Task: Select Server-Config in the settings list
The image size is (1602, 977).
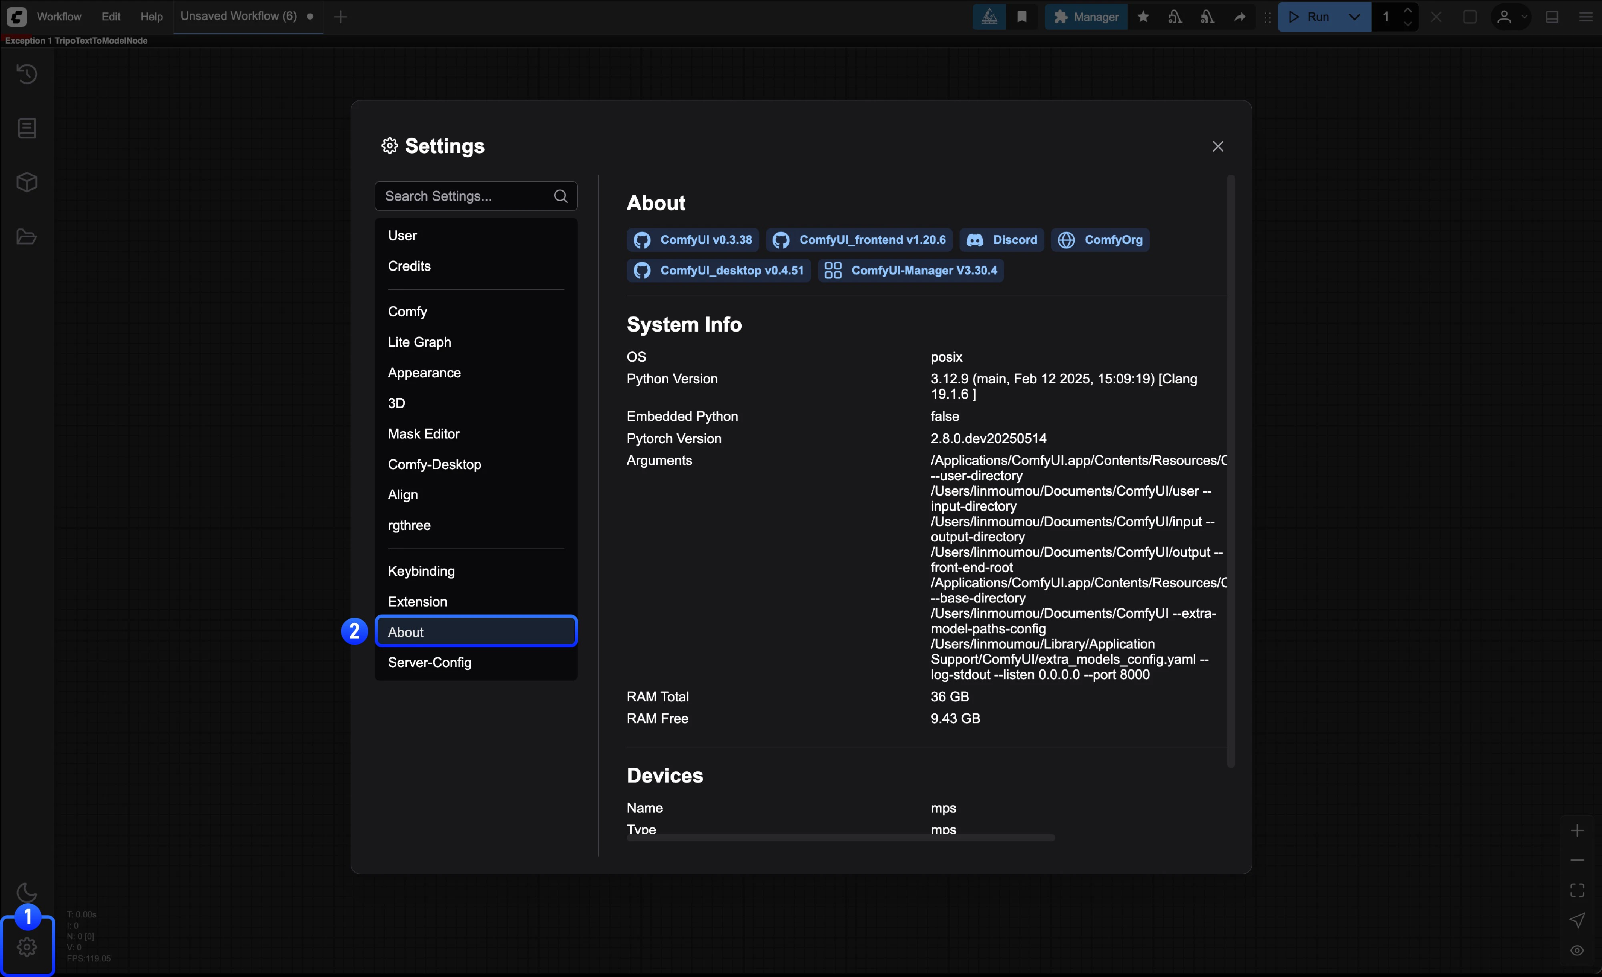Action: (x=430, y=662)
